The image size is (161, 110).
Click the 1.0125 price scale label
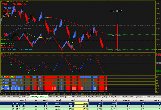pos(158,3)
